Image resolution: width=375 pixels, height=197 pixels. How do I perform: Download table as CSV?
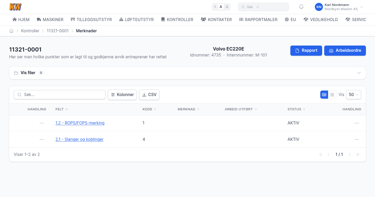tap(149, 95)
